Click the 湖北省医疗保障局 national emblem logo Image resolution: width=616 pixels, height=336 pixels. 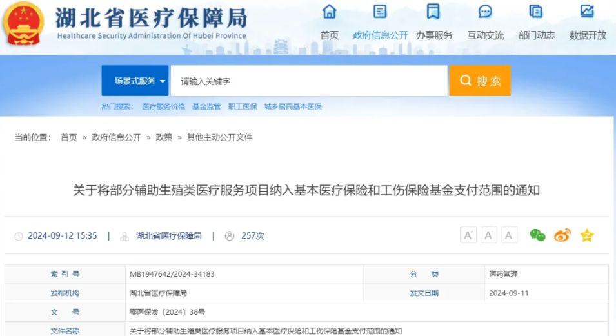pos(23,23)
